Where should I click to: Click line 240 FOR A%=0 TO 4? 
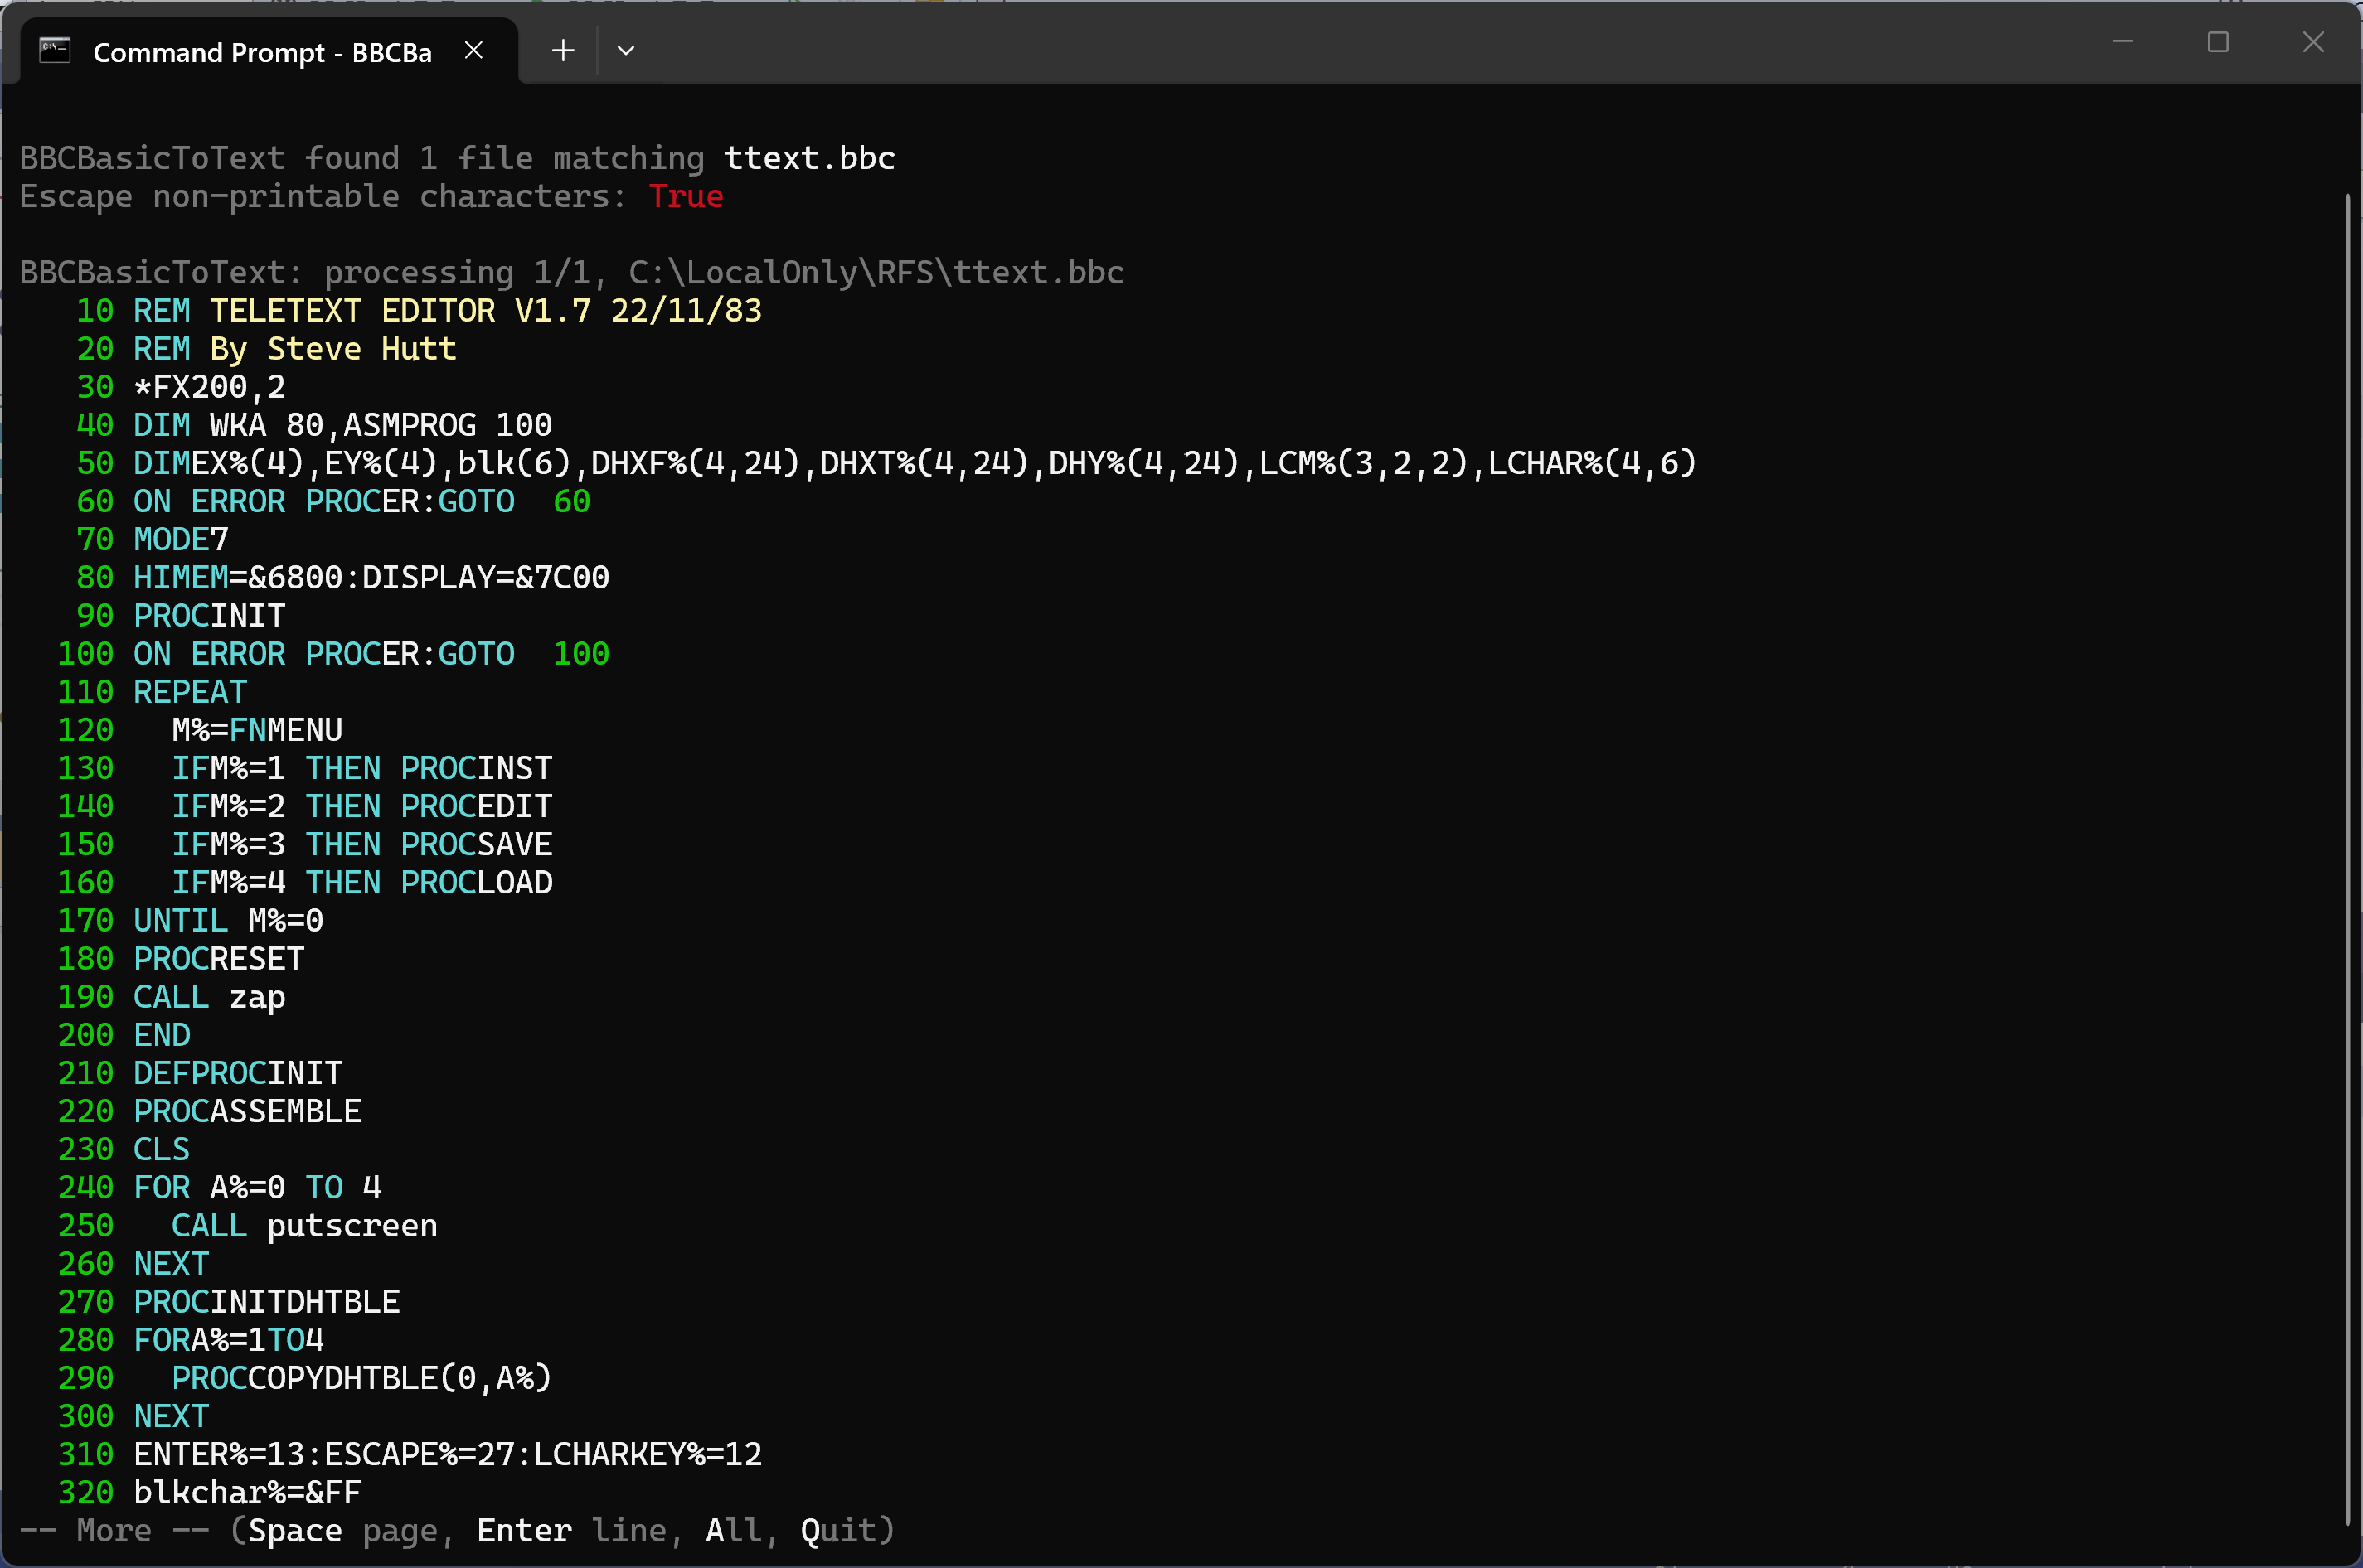tap(219, 1187)
